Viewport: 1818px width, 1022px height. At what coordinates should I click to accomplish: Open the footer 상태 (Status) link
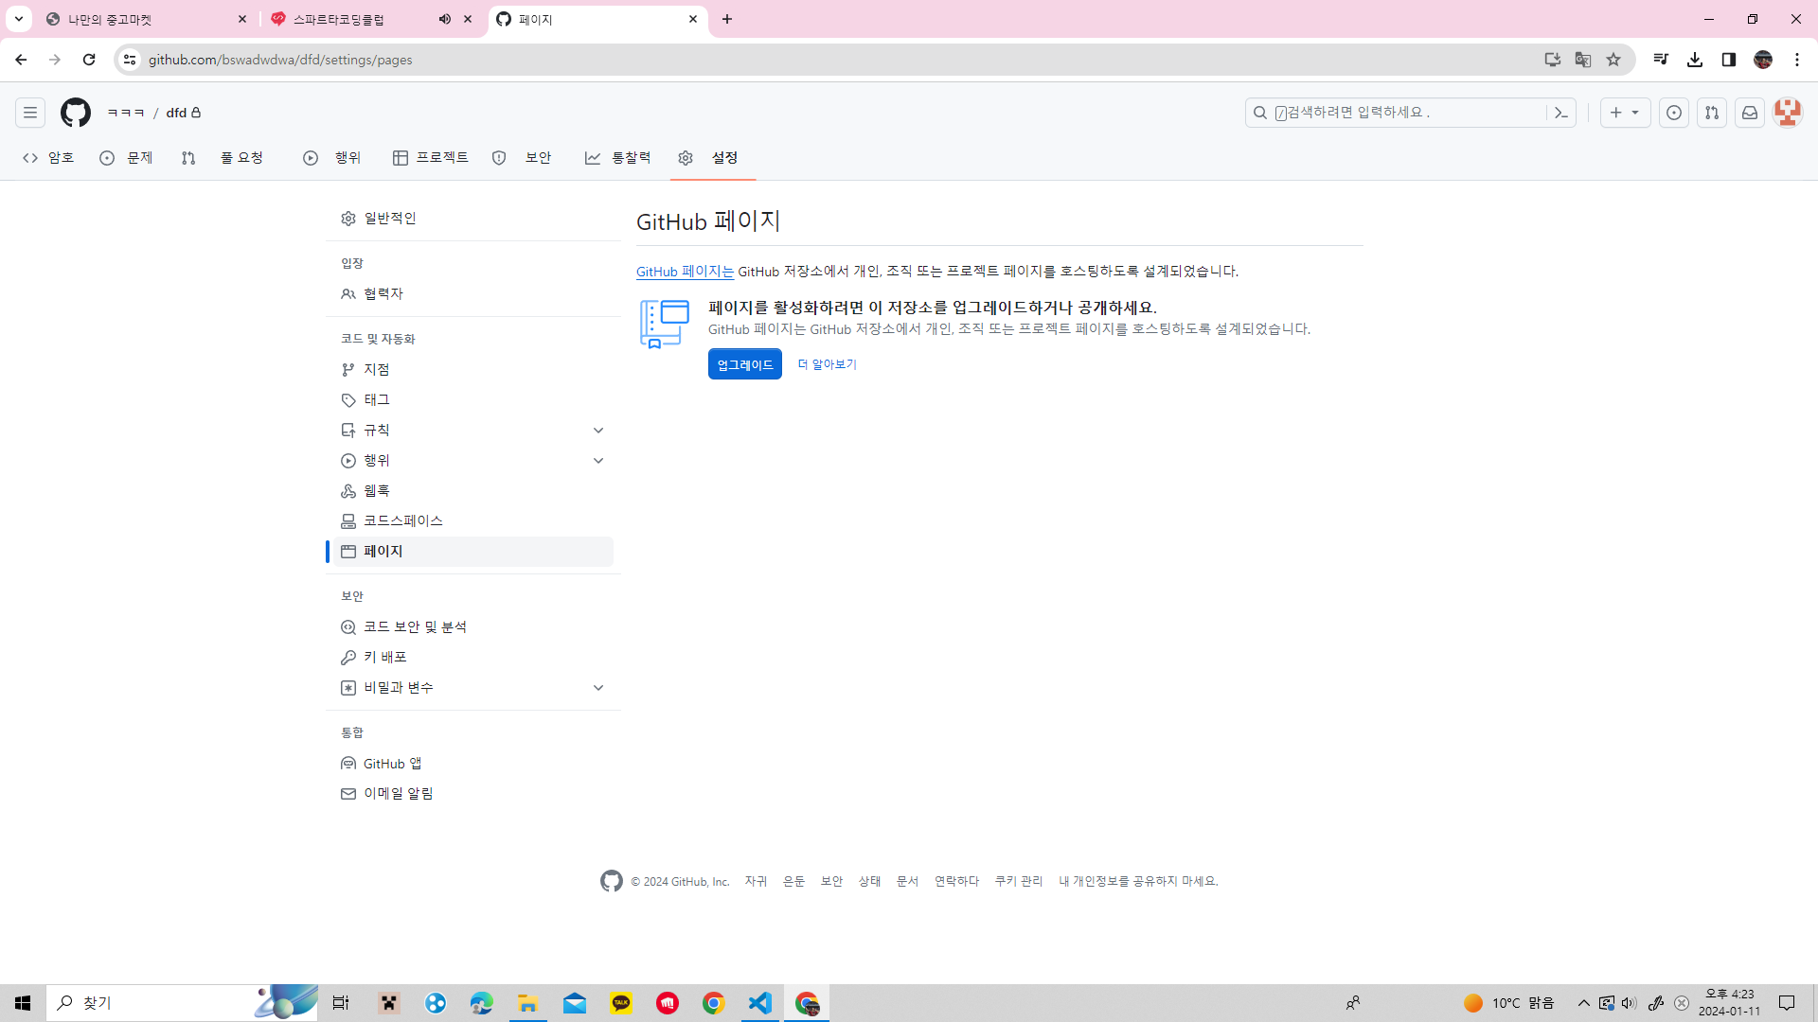click(869, 882)
